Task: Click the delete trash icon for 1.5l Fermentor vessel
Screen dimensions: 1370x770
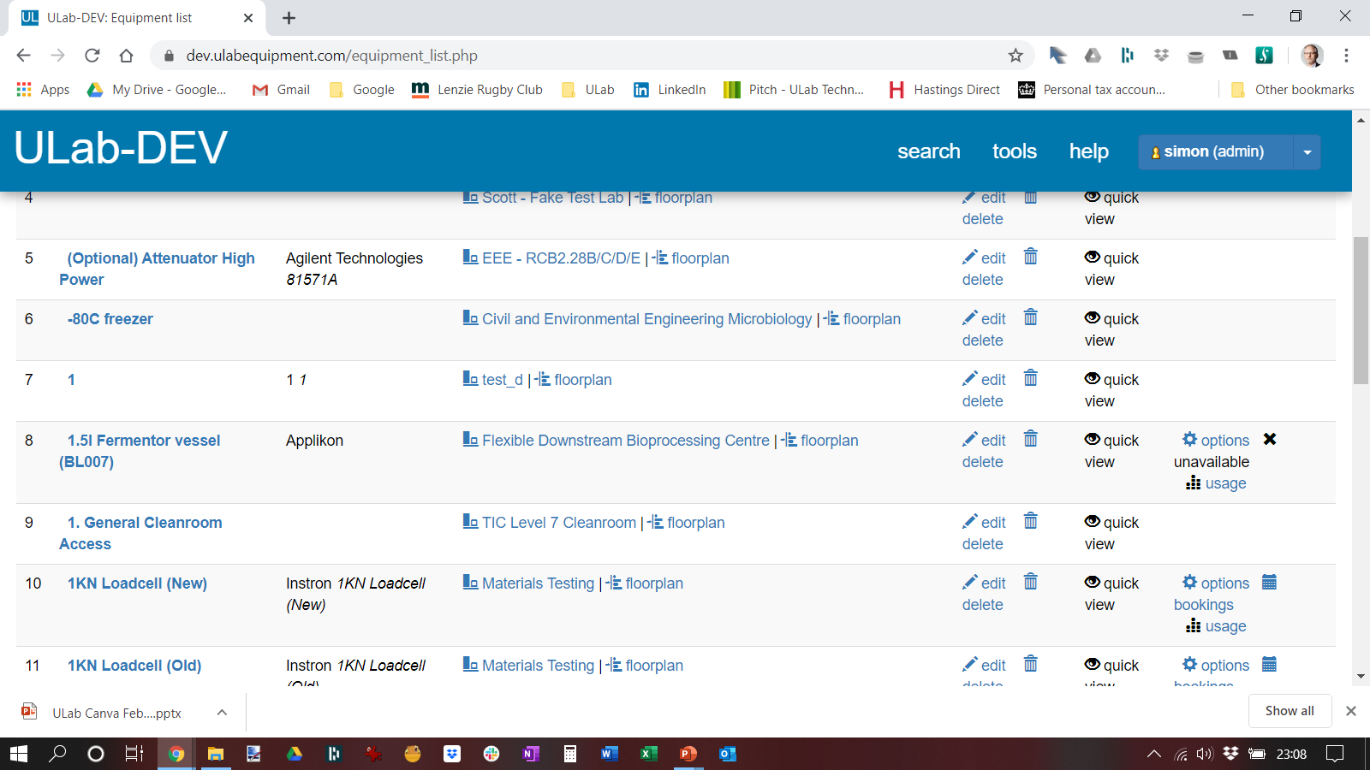Action: point(1030,439)
